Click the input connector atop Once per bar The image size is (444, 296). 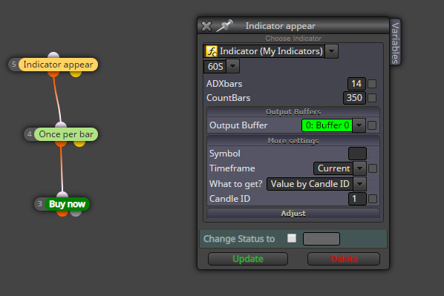[61, 125]
